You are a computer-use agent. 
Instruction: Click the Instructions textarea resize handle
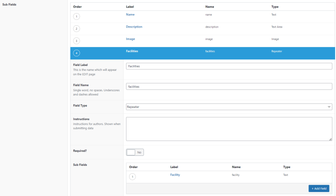pyautogui.click(x=330, y=139)
